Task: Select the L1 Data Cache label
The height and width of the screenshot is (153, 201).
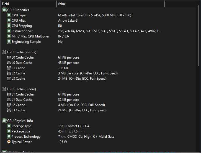Action: (22, 99)
